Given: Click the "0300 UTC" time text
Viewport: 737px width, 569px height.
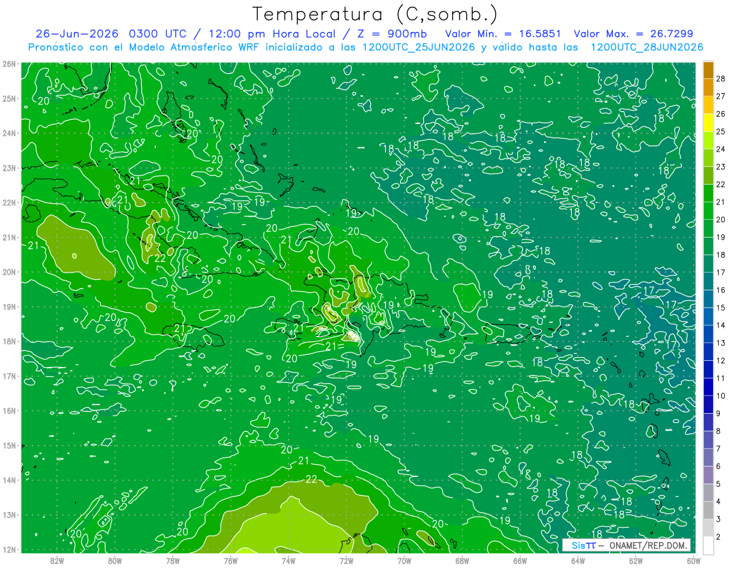Looking at the screenshot, I should click(x=160, y=34).
